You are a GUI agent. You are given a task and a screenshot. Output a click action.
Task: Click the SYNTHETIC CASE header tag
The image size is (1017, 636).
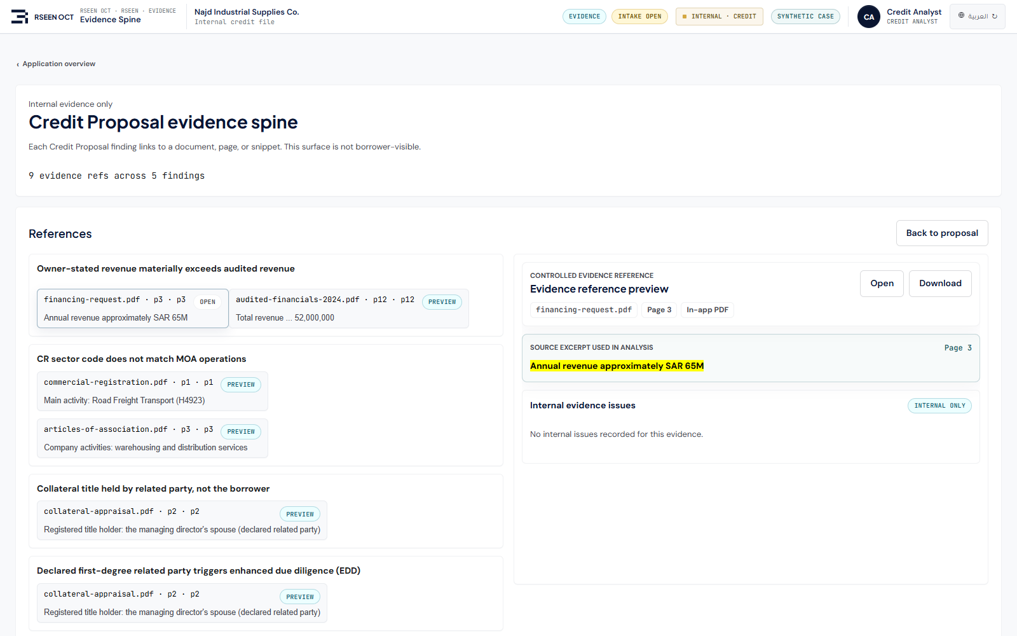pos(805,17)
